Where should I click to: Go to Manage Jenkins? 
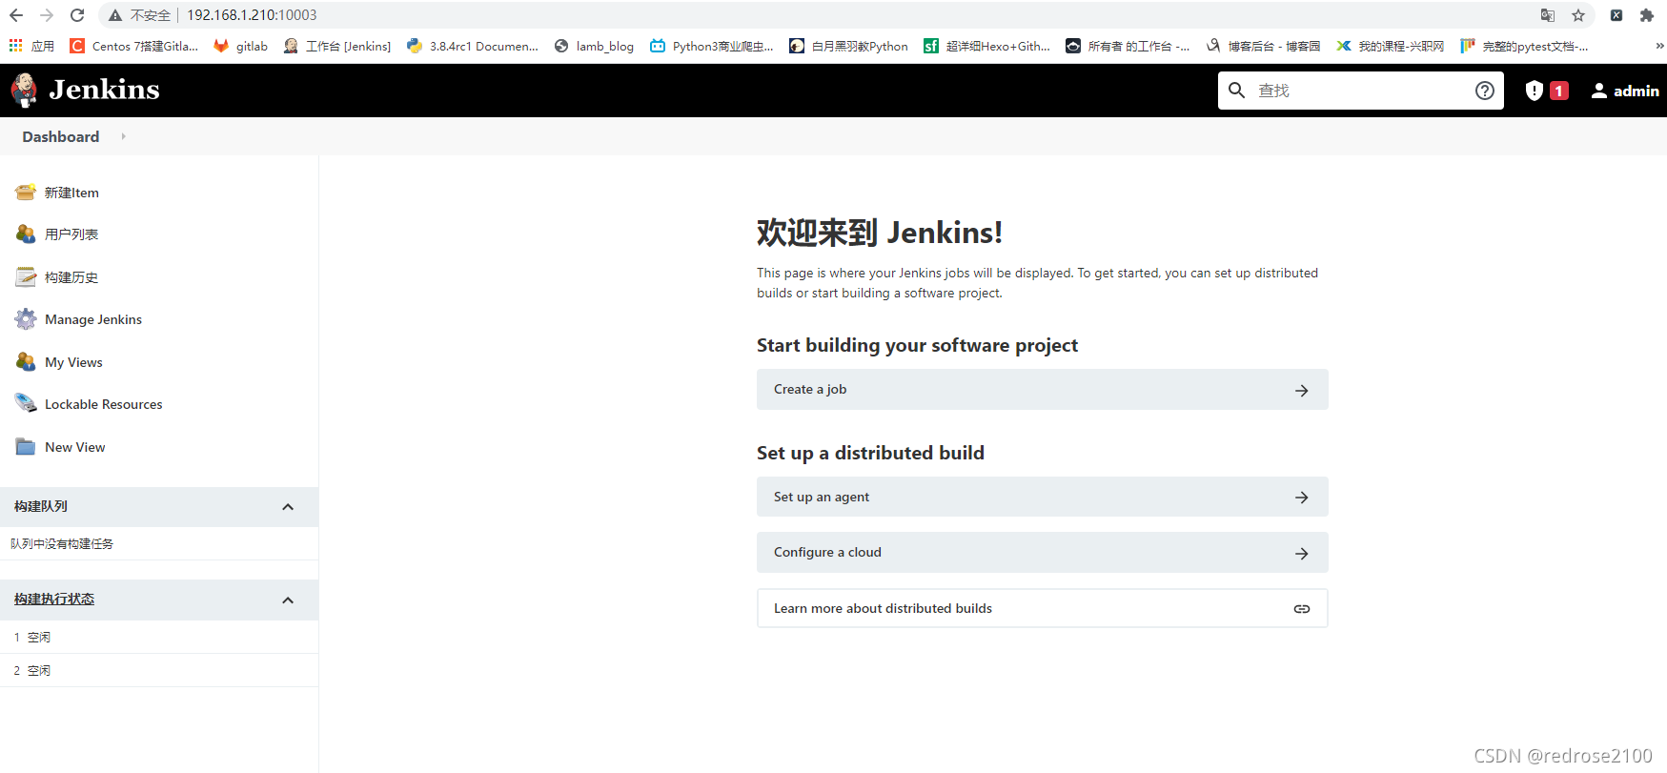pos(93,319)
